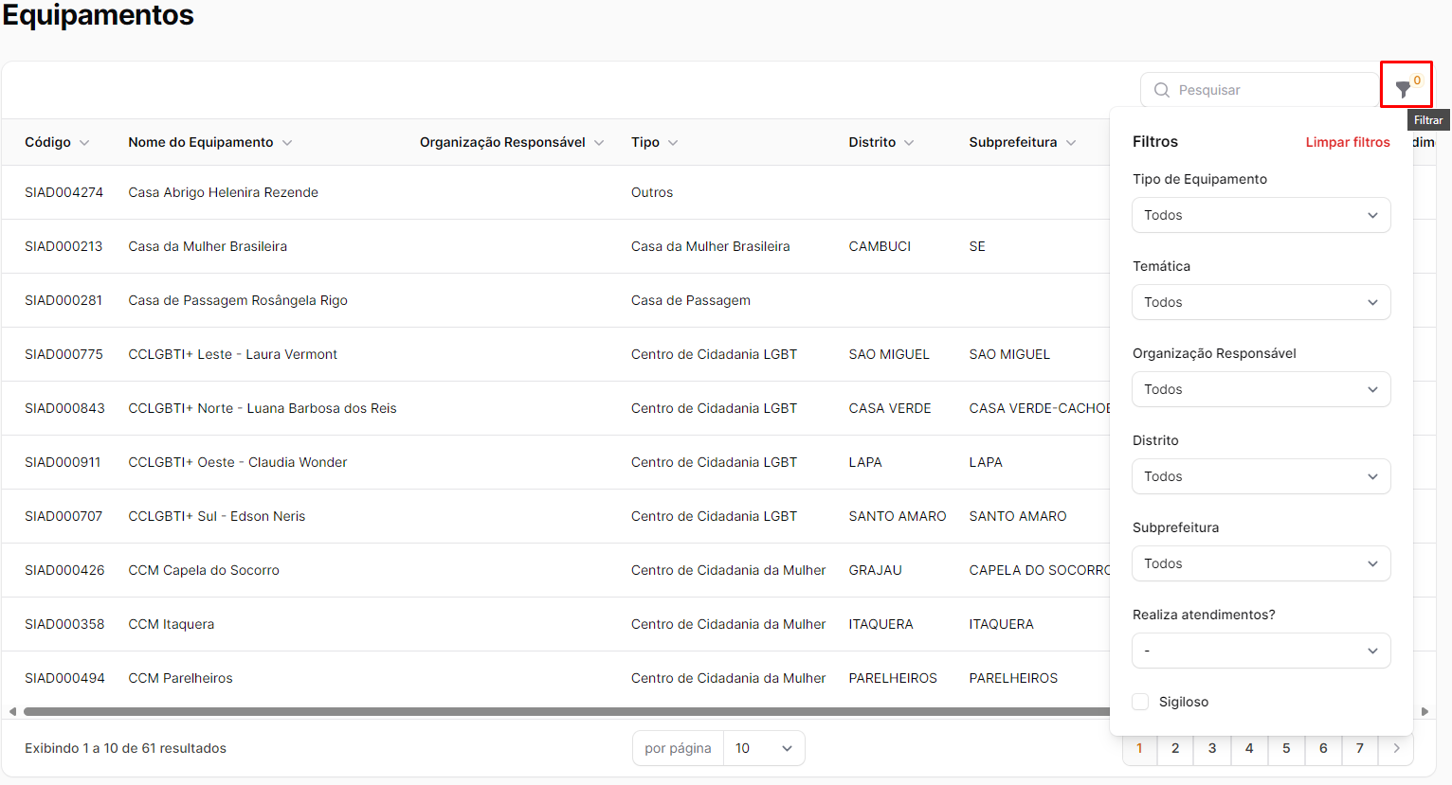Click sort chevron beside Organização Responsável header

[599, 143]
